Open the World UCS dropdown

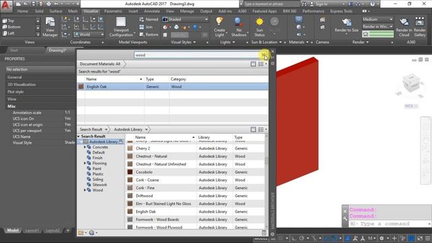pos(89,34)
